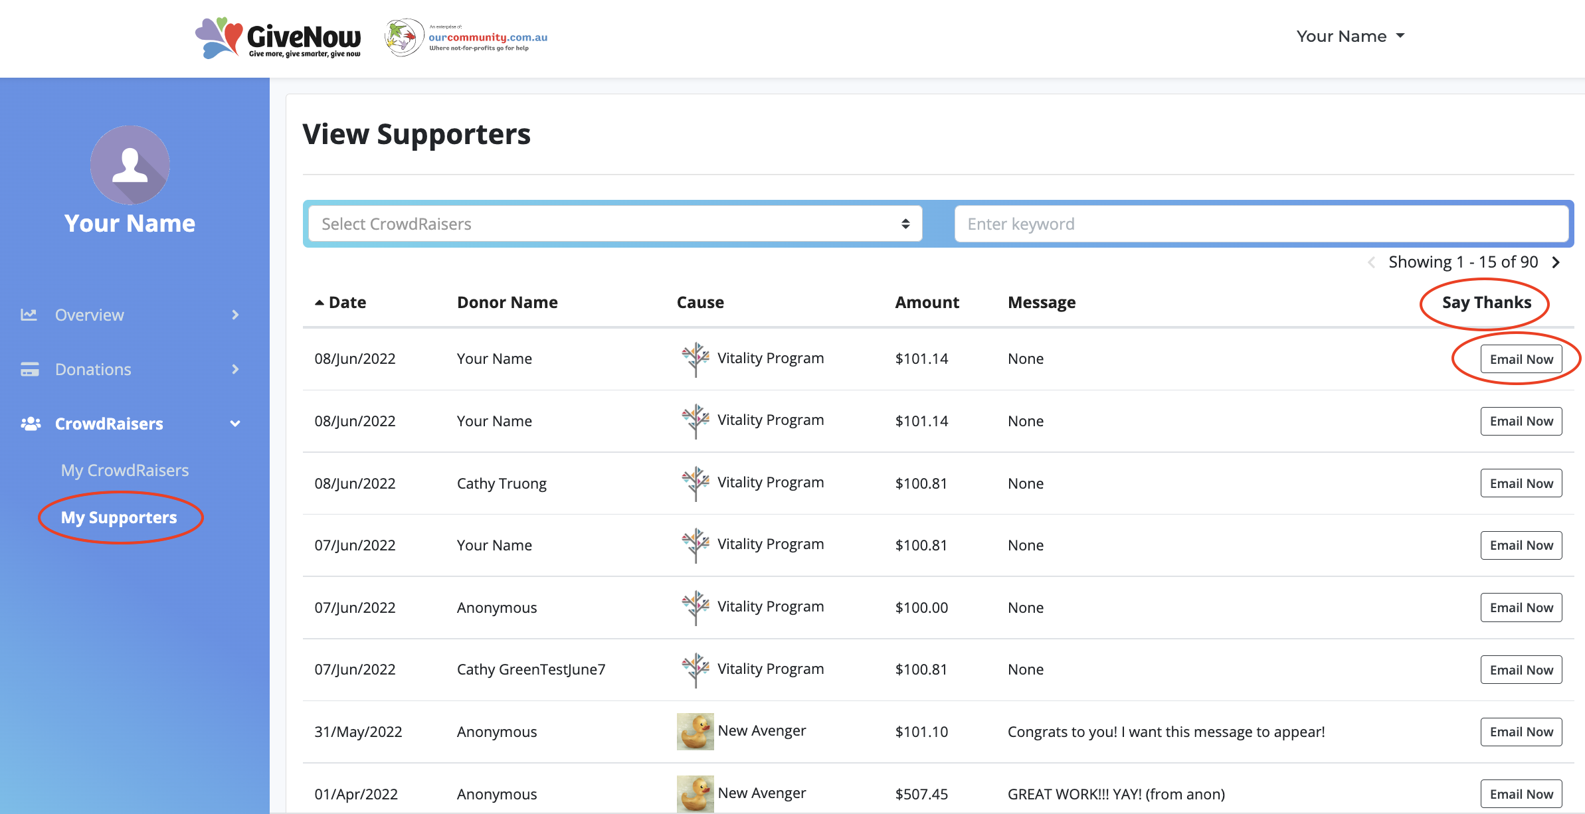Click the Cathy GreenTestJune7 donor name
The image size is (1585, 814).
click(x=531, y=669)
